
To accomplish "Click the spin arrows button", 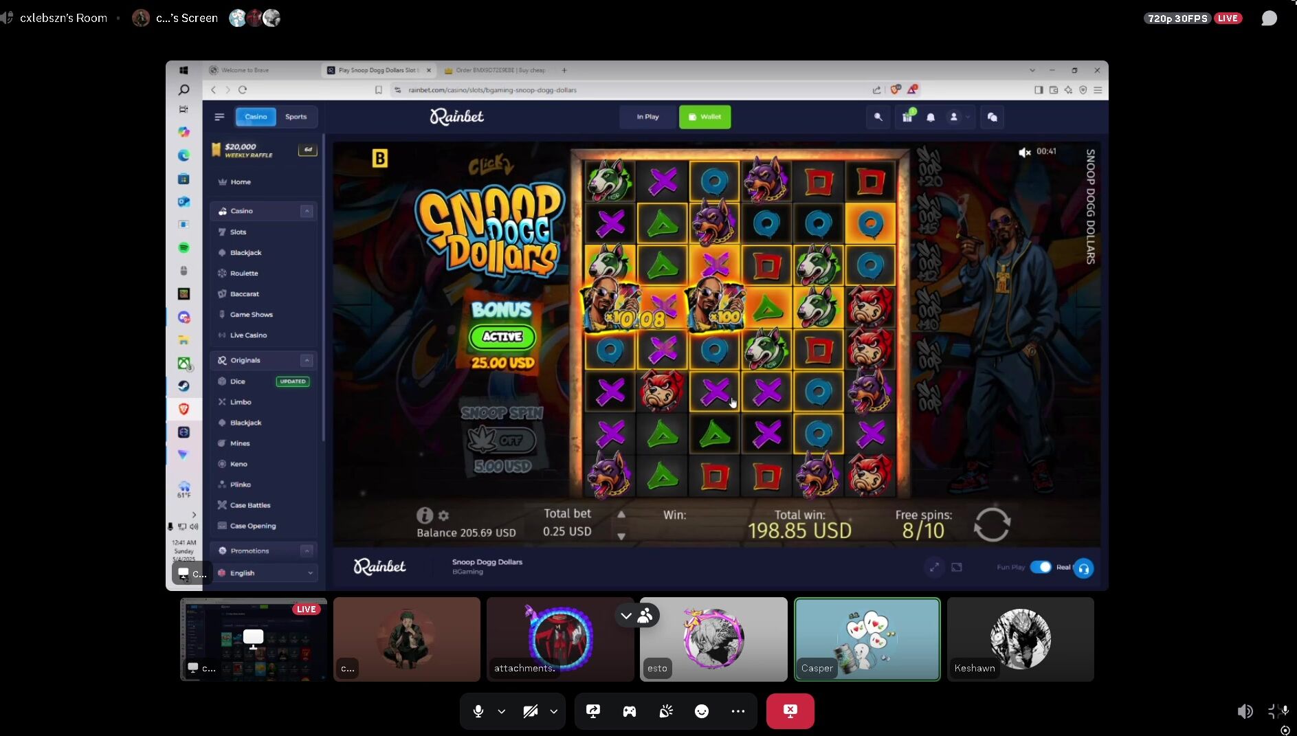I will pyautogui.click(x=992, y=525).
